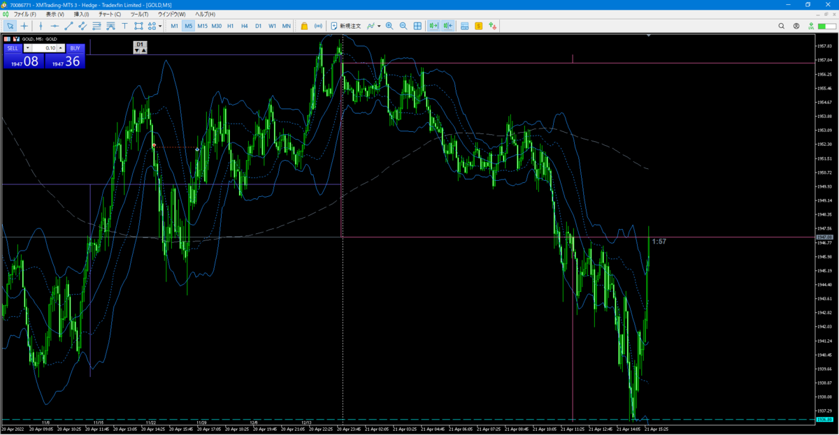
Task: Click the signals broadcast icon
Action: pyautogui.click(x=318, y=26)
